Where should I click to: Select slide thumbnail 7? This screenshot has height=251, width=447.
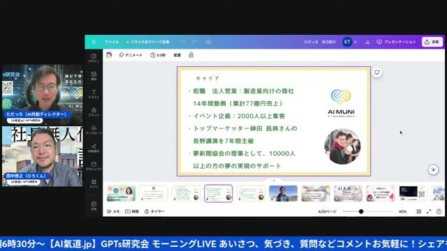pos(316,194)
